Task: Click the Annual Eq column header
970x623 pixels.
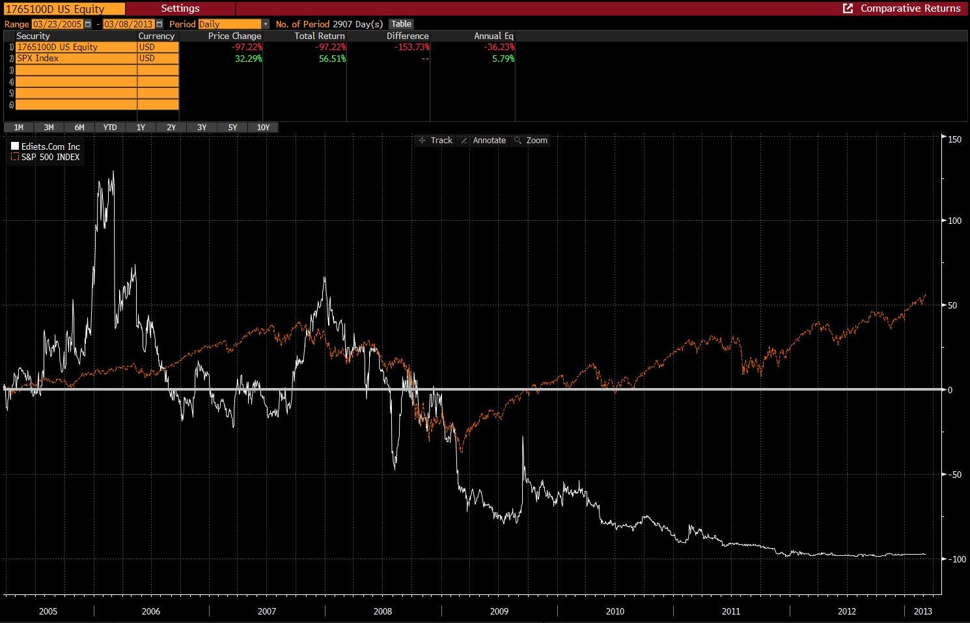Action: [494, 36]
